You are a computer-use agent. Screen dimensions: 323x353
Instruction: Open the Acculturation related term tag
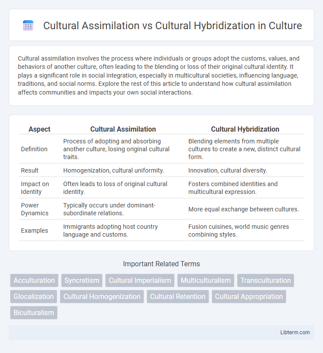click(x=34, y=280)
